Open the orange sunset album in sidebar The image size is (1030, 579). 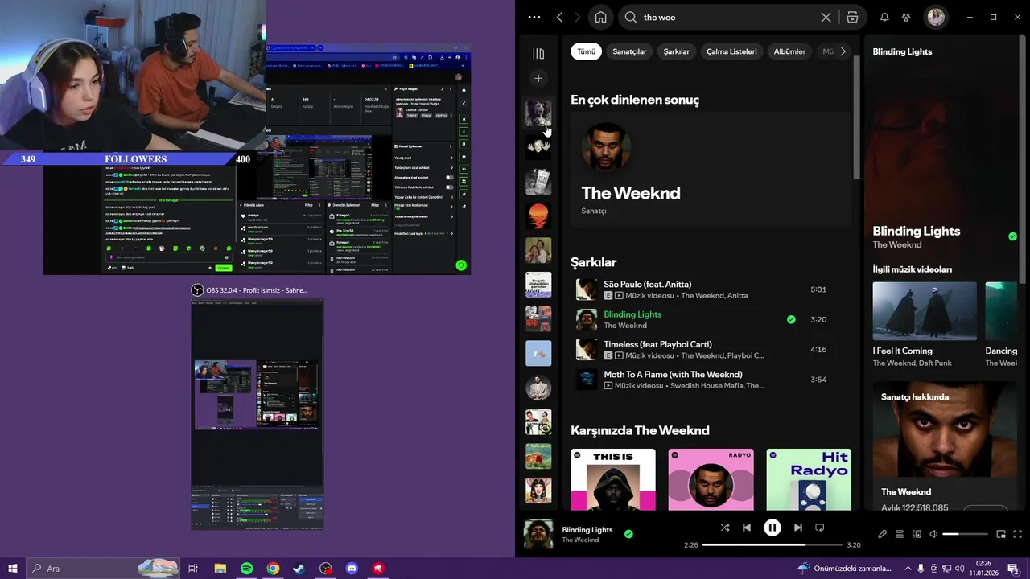[x=538, y=216]
